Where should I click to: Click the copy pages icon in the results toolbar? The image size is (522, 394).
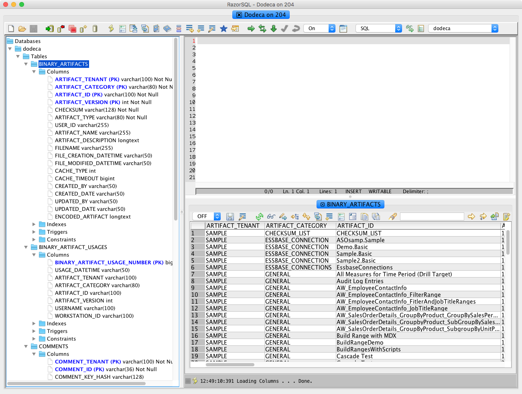[x=364, y=216]
